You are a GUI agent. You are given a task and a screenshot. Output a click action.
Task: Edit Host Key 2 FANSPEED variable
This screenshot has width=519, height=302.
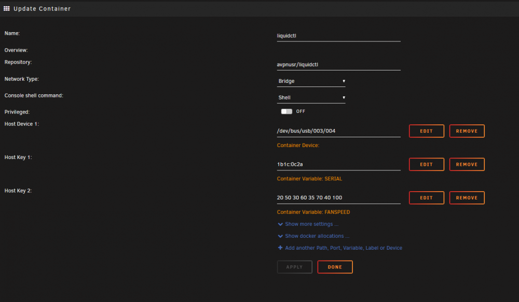click(x=426, y=198)
